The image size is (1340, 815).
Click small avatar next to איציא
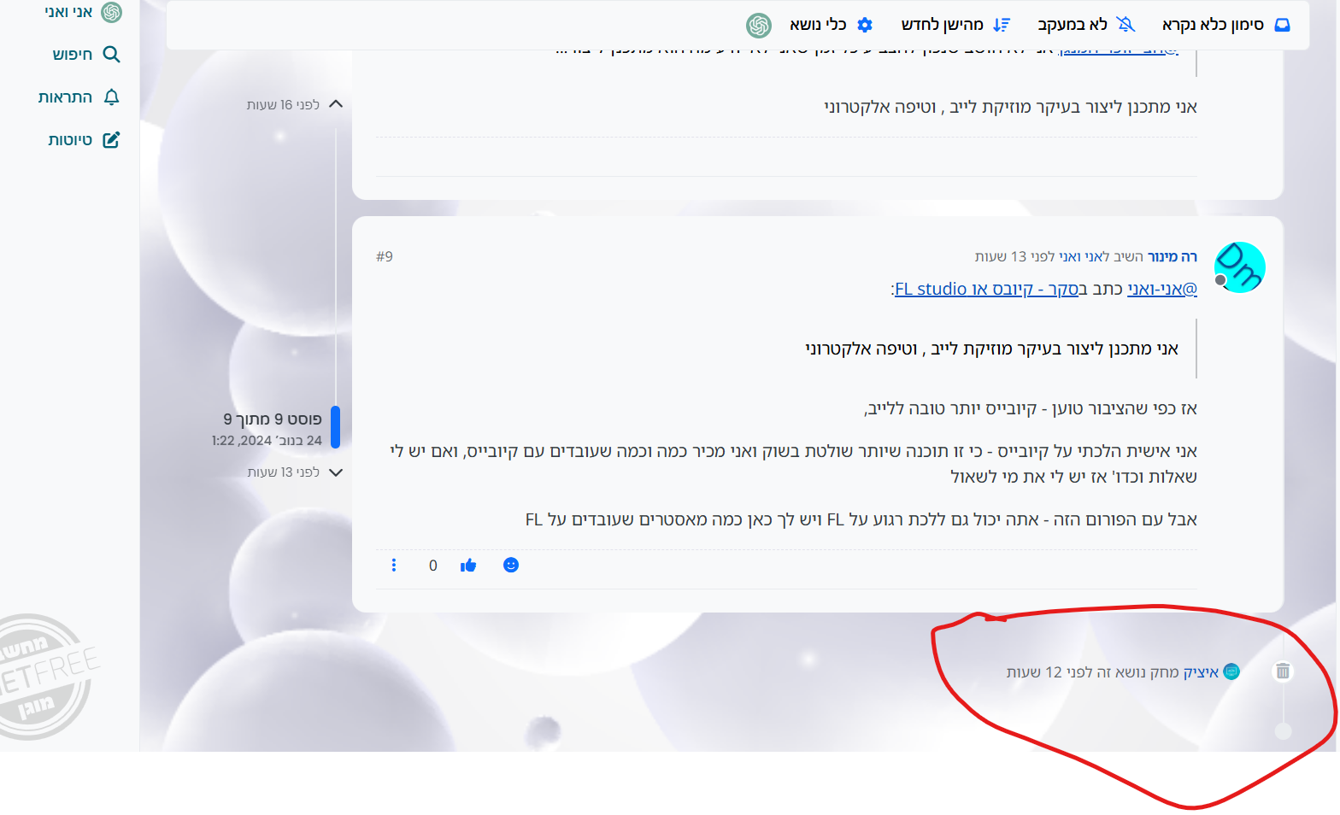[1231, 671]
